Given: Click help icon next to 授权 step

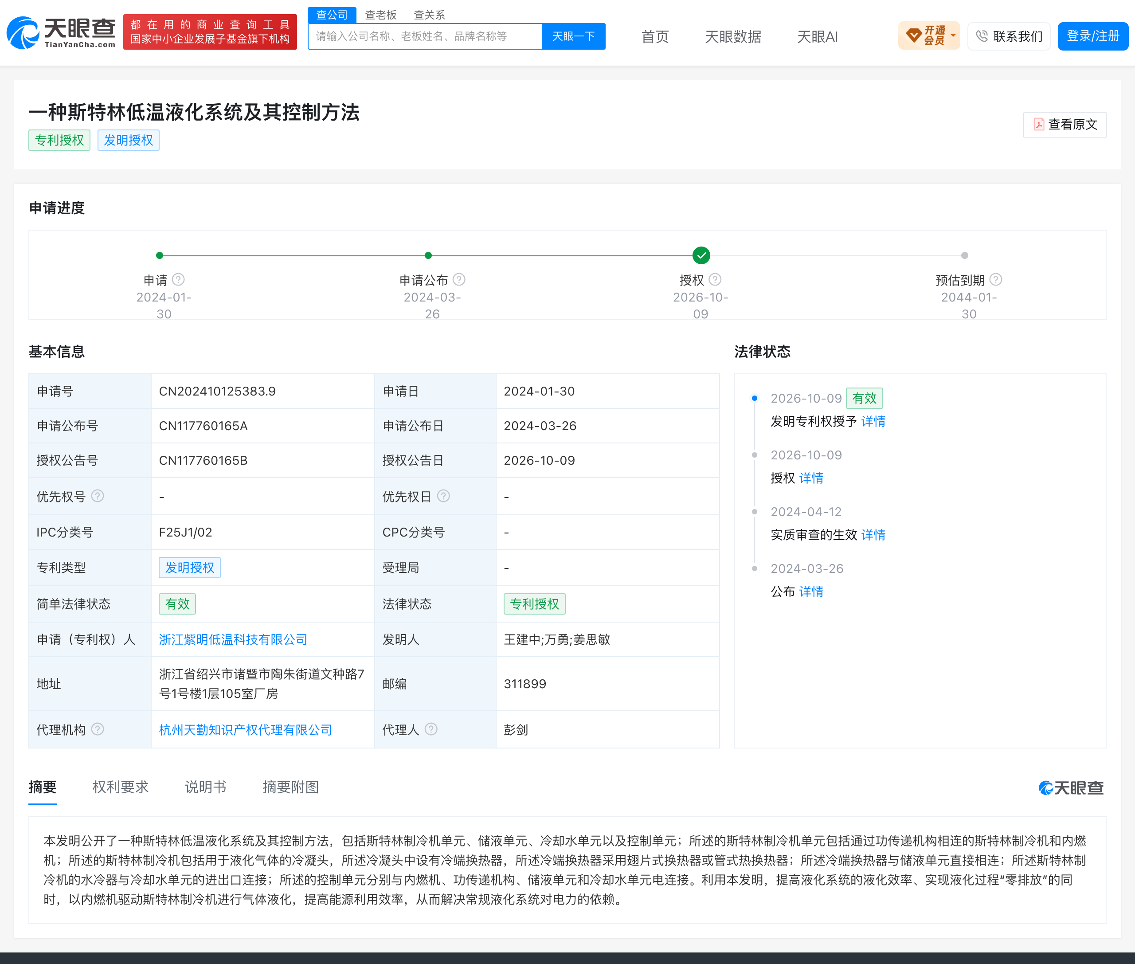Looking at the screenshot, I should click(x=715, y=280).
